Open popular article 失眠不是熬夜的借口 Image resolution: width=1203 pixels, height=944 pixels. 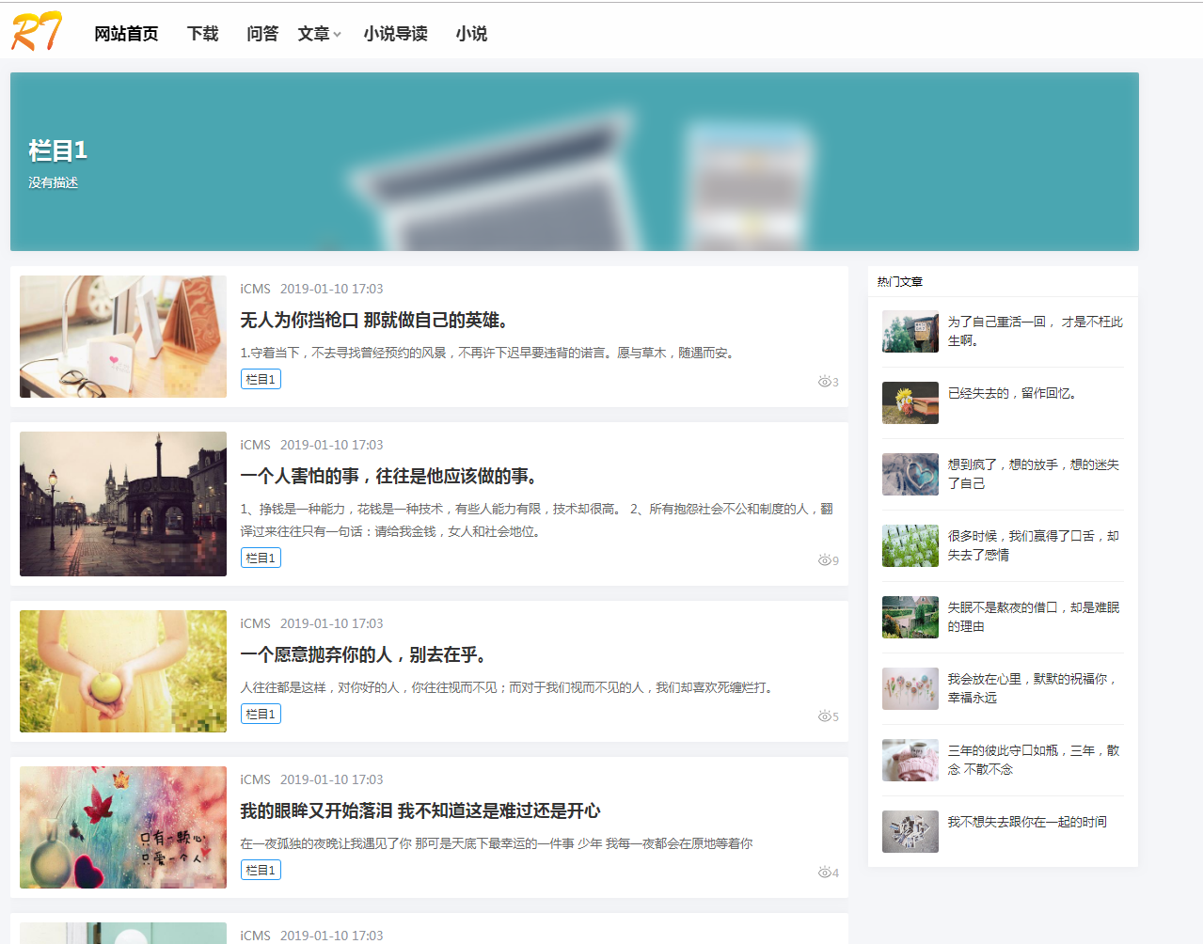click(x=1034, y=617)
